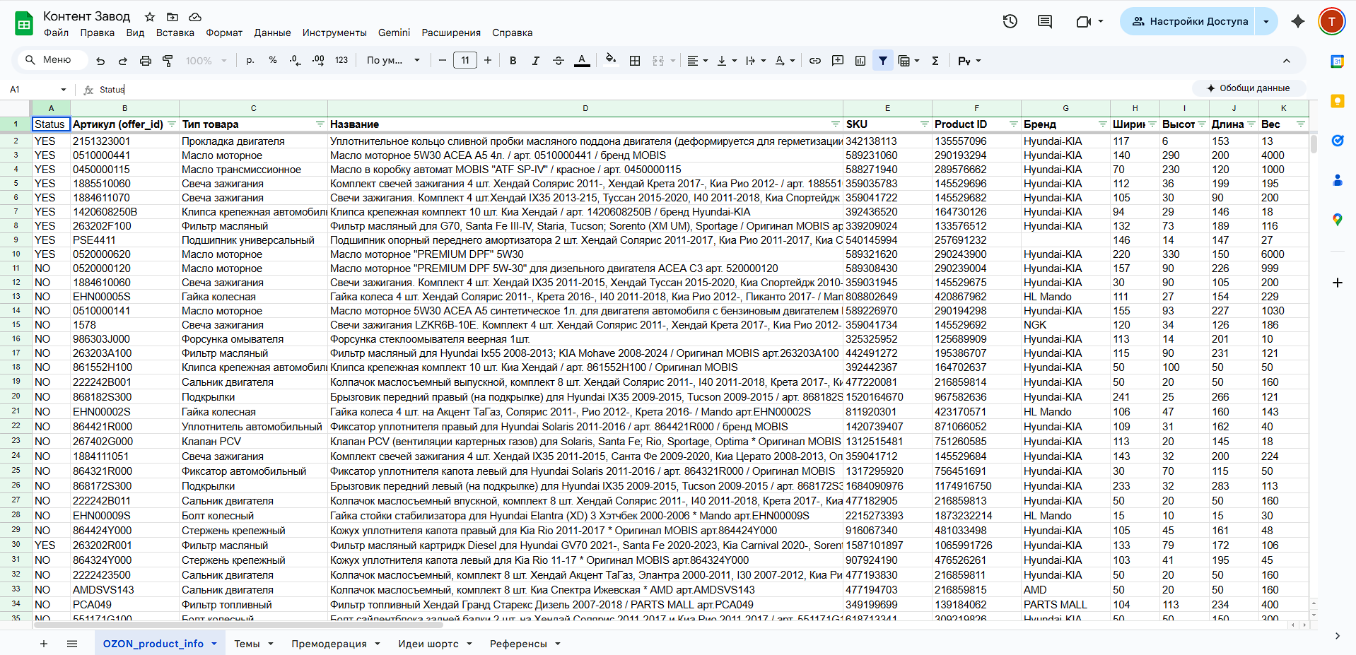Add a new sheet
The width and height of the screenshot is (1356, 655).
pyautogui.click(x=44, y=644)
